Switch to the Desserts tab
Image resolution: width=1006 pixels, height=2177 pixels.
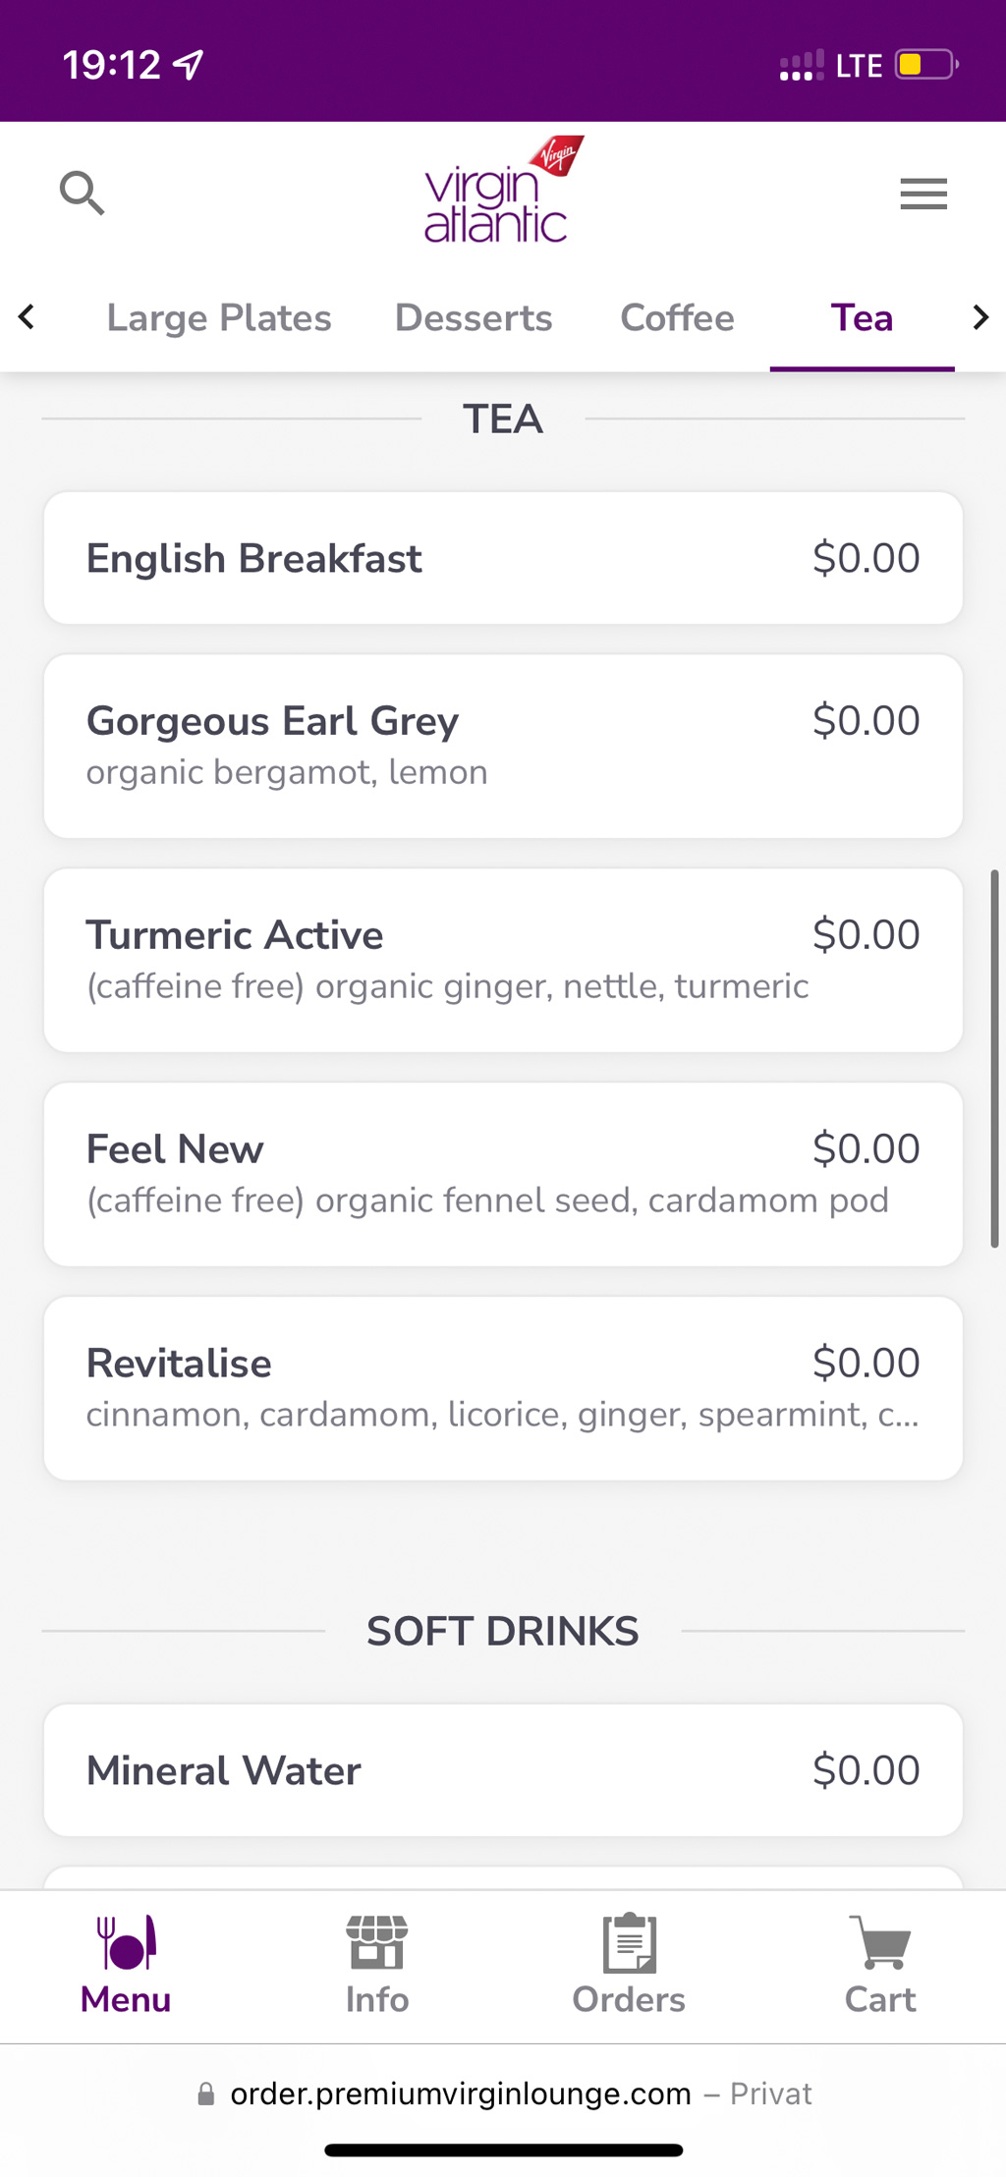tap(474, 318)
